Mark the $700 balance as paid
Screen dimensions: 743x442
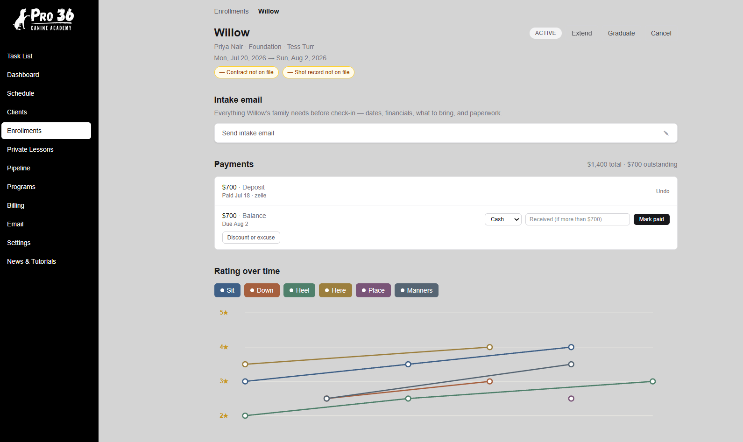click(x=651, y=219)
